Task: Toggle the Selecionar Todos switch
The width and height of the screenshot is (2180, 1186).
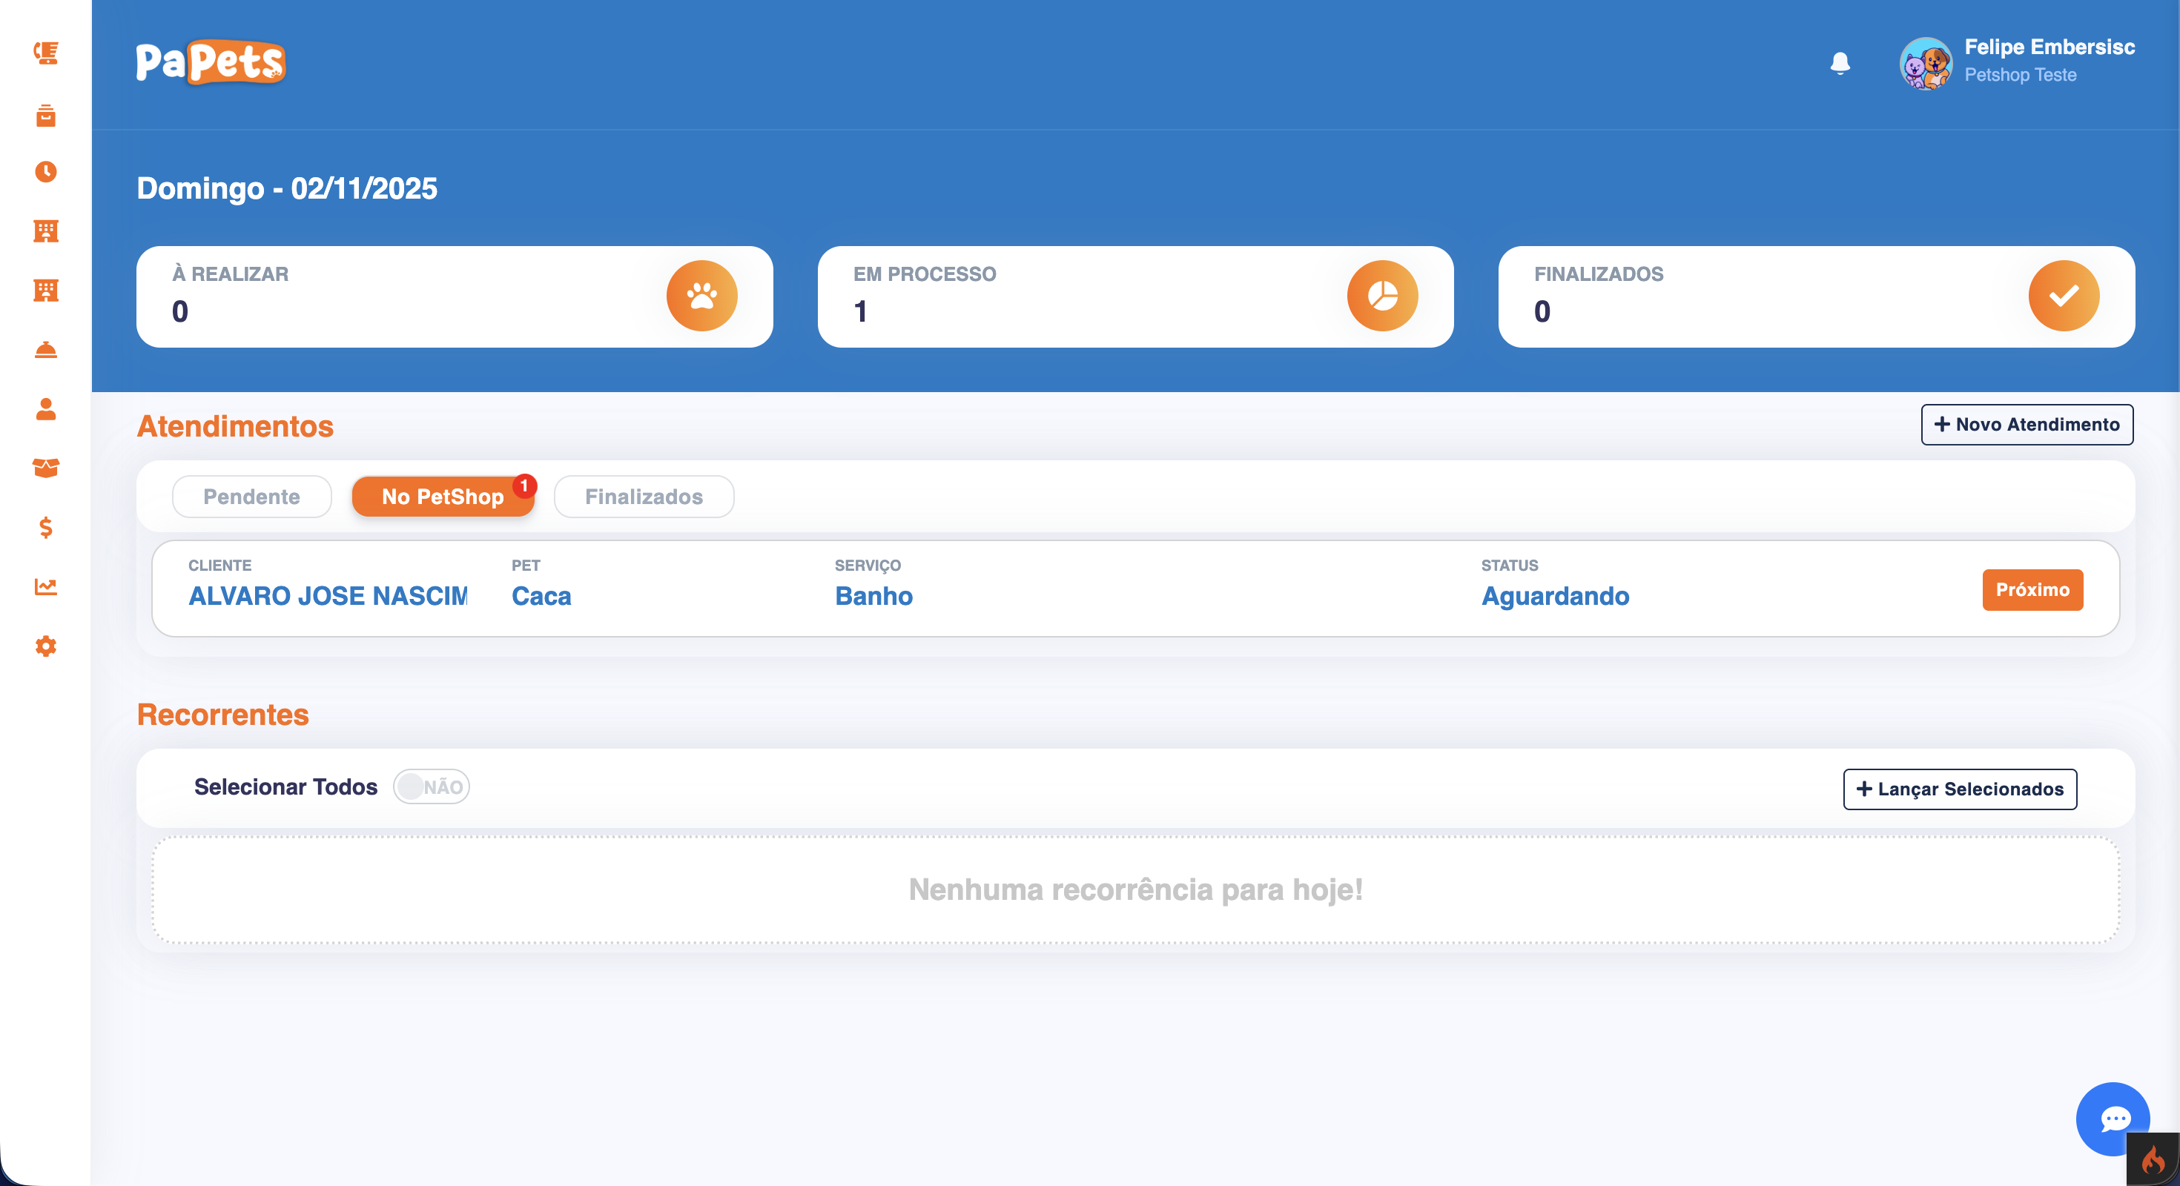Action: click(x=431, y=786)
